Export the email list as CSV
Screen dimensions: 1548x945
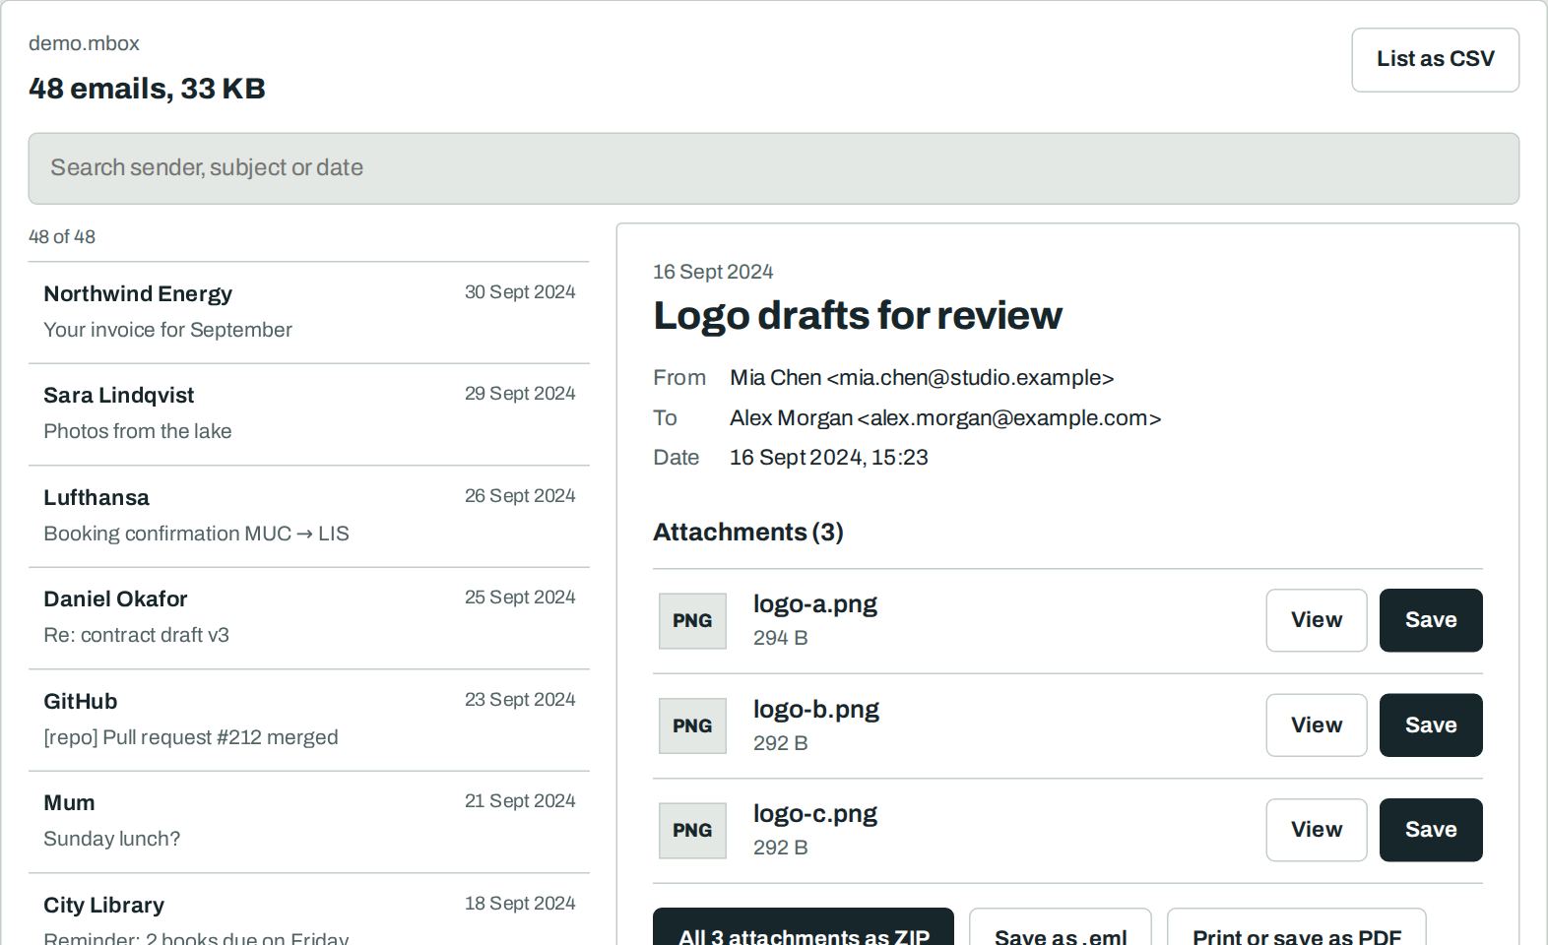[x=1435, y=60]
